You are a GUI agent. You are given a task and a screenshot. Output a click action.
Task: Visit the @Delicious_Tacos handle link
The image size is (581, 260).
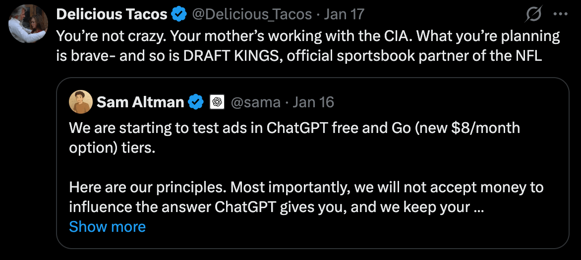[252, 15]
